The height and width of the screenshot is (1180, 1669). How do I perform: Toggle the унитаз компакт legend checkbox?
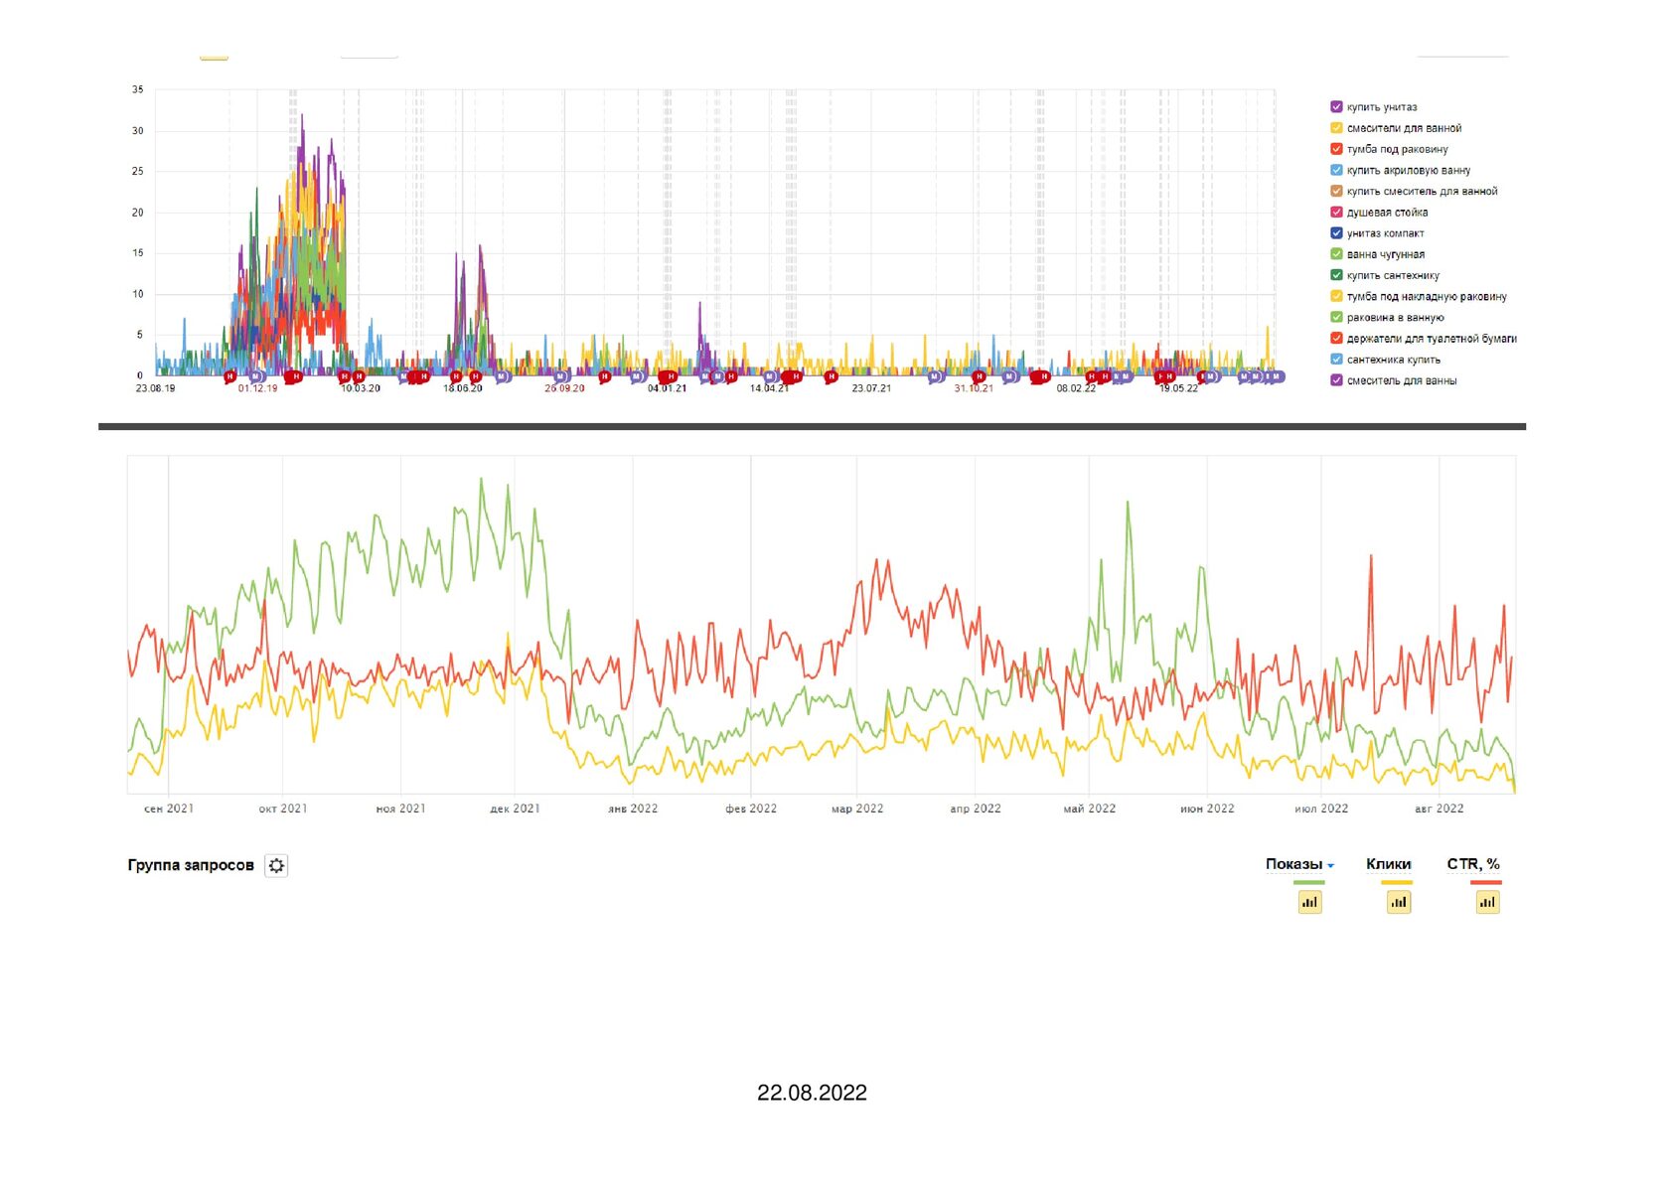click(x=1336, y=233)
